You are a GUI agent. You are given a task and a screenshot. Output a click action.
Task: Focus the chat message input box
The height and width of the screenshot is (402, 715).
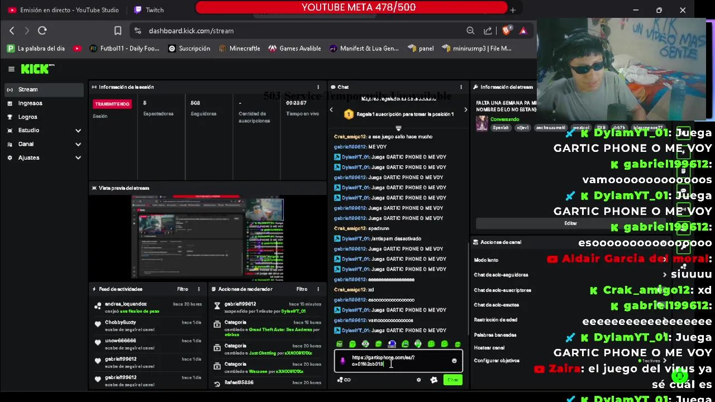click(398, 361)
